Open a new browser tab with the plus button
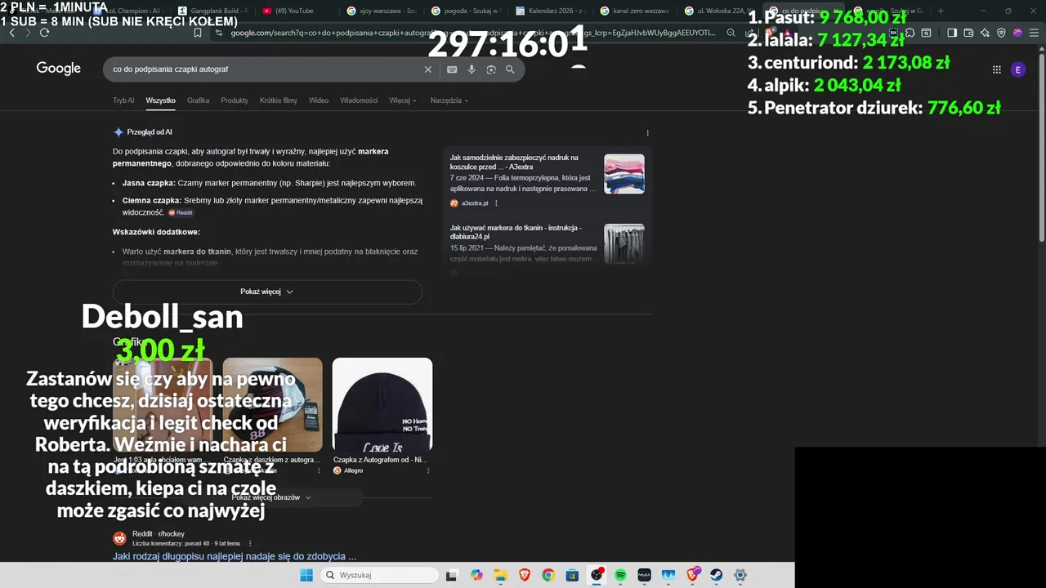This screenshot has height=588, width=1046. point(941,11)
